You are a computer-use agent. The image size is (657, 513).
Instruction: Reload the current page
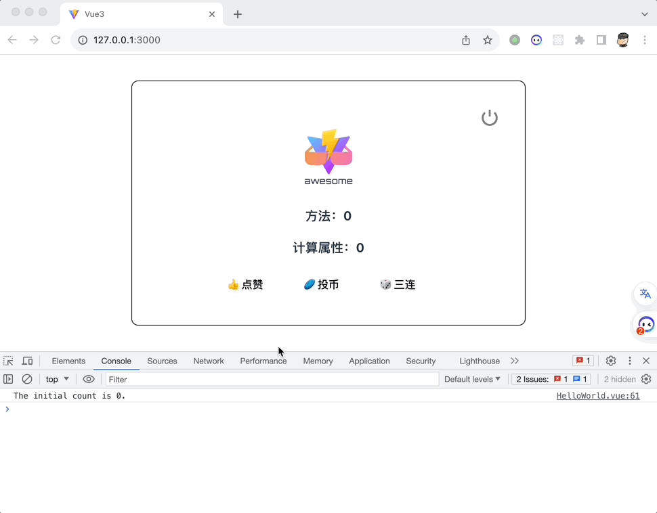(x=56, y=40)
